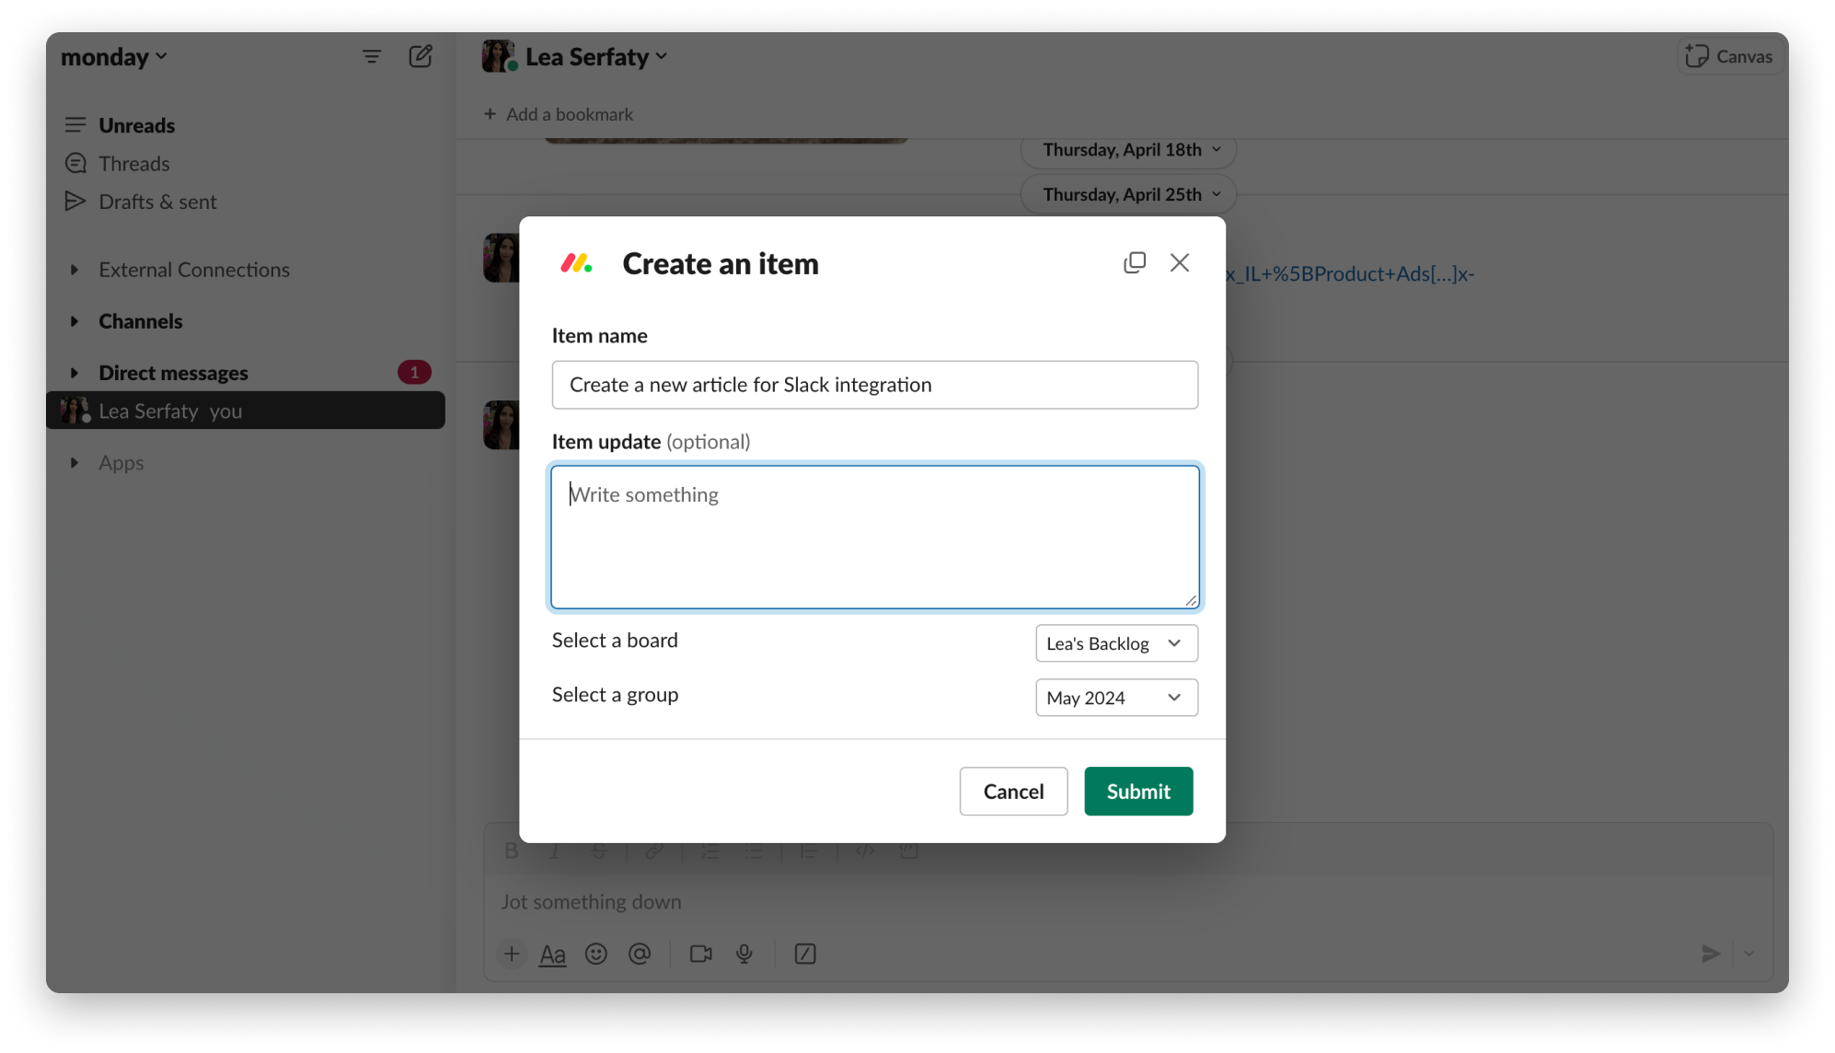Click the compose new message icon
The width and height of the screenshot is (1835, 1053).
click(421, 57)
